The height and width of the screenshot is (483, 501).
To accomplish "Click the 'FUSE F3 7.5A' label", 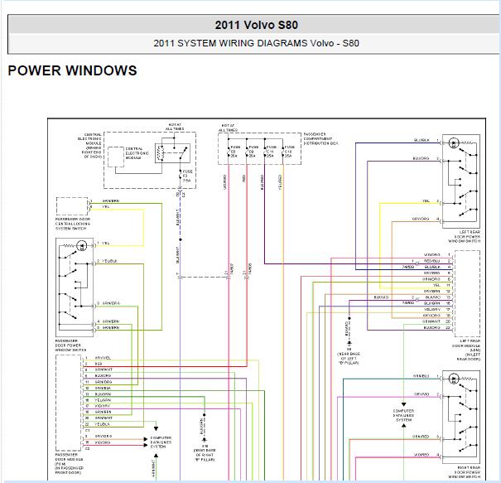I will 187,176.
